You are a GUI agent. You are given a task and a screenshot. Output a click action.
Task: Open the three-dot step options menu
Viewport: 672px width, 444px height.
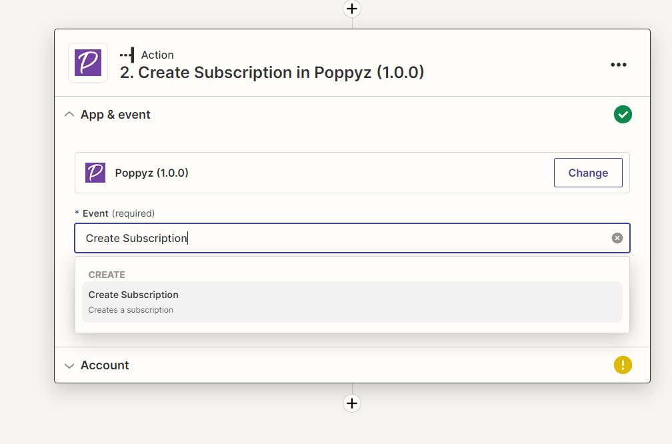[x=619, y=65]
